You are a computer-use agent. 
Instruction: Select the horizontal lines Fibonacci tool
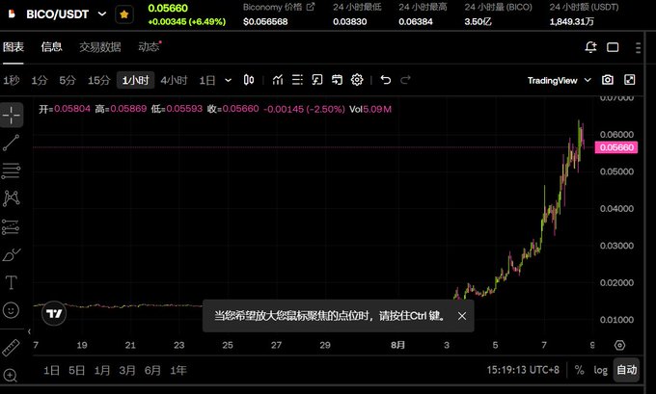pos(11,171)
